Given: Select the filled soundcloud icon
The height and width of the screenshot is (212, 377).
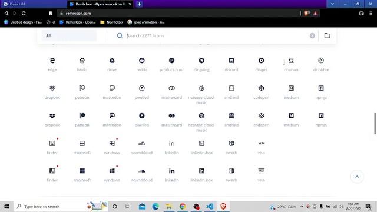Looking at the screenshot, I should pyautogui.click(x=142, y=171).
